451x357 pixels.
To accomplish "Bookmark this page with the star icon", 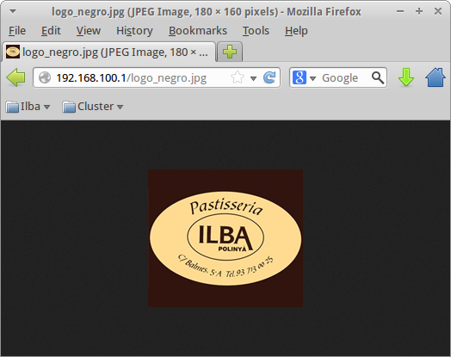I will tap(238, 77).
